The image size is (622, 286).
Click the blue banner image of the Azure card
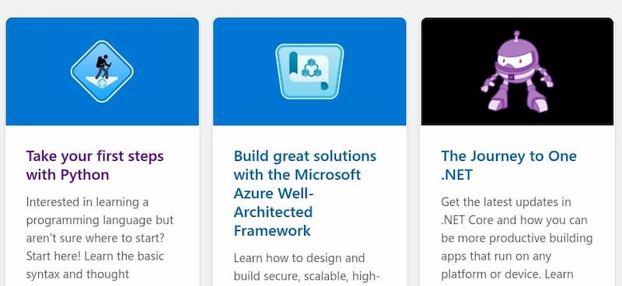tap(309, 71)
